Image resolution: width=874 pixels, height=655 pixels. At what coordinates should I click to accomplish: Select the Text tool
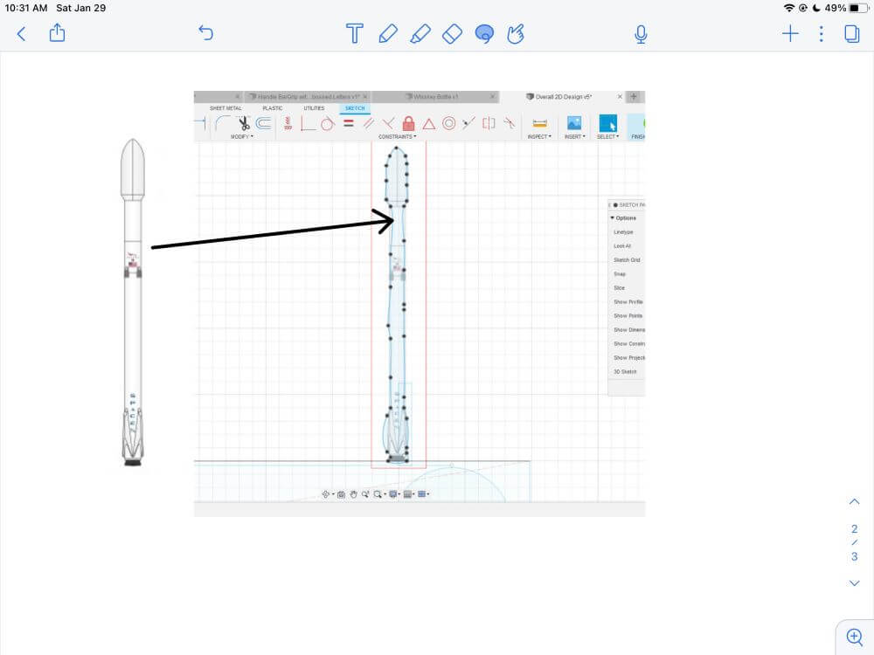(355, 33)
